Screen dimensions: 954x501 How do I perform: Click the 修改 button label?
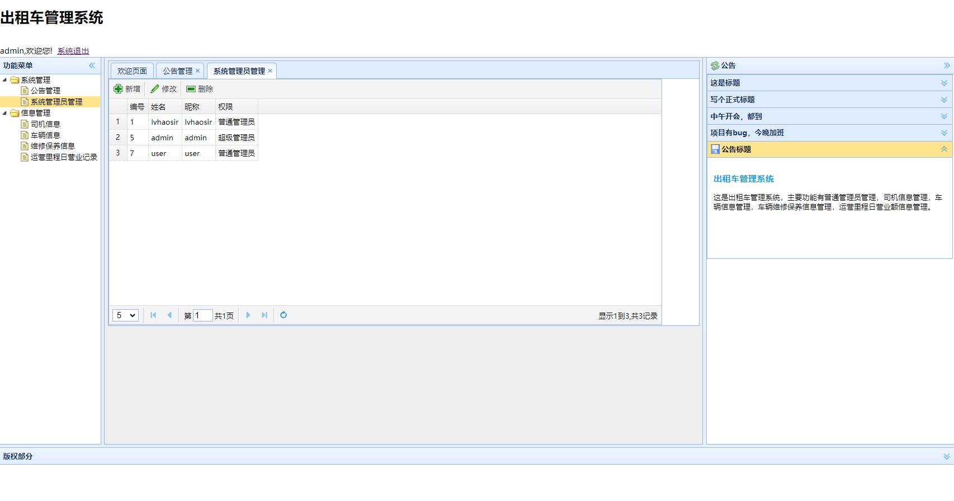click(x=169, y=89)
